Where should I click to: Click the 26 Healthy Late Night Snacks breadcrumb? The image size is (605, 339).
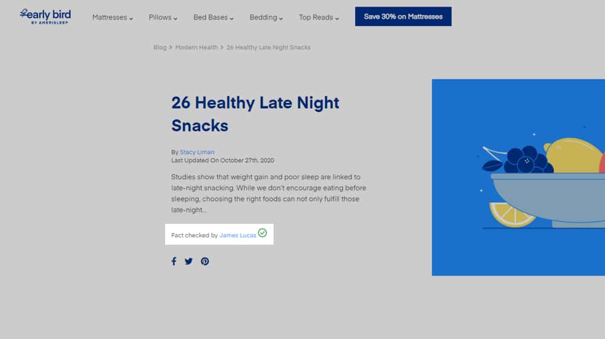pos(269,47)
